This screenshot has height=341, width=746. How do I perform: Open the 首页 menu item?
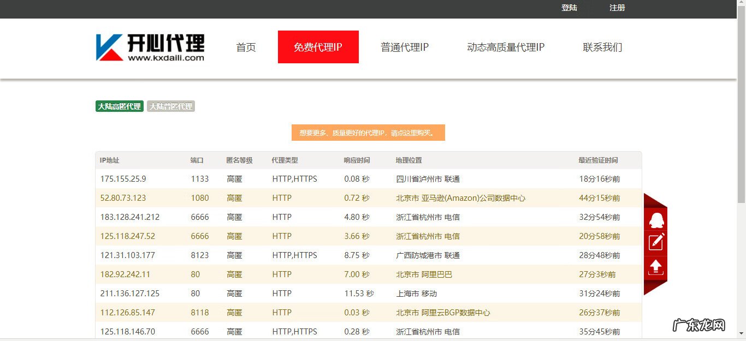[246, 47]
